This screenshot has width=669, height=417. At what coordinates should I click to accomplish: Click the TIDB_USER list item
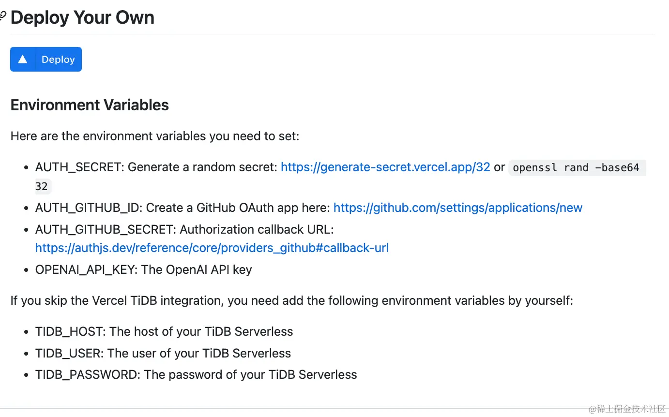[163, 353]
